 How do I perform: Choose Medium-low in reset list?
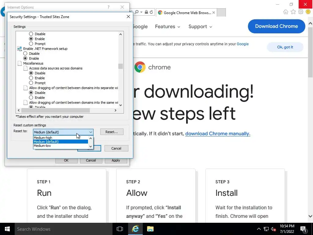(x=61, y=146)
